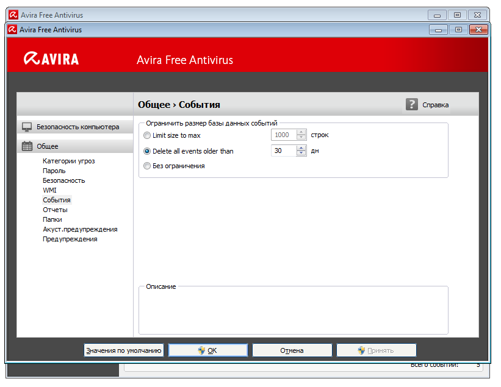Open the Пароль settings page
501x387 pixels.
pyautogui.click(x=54, y=171)
